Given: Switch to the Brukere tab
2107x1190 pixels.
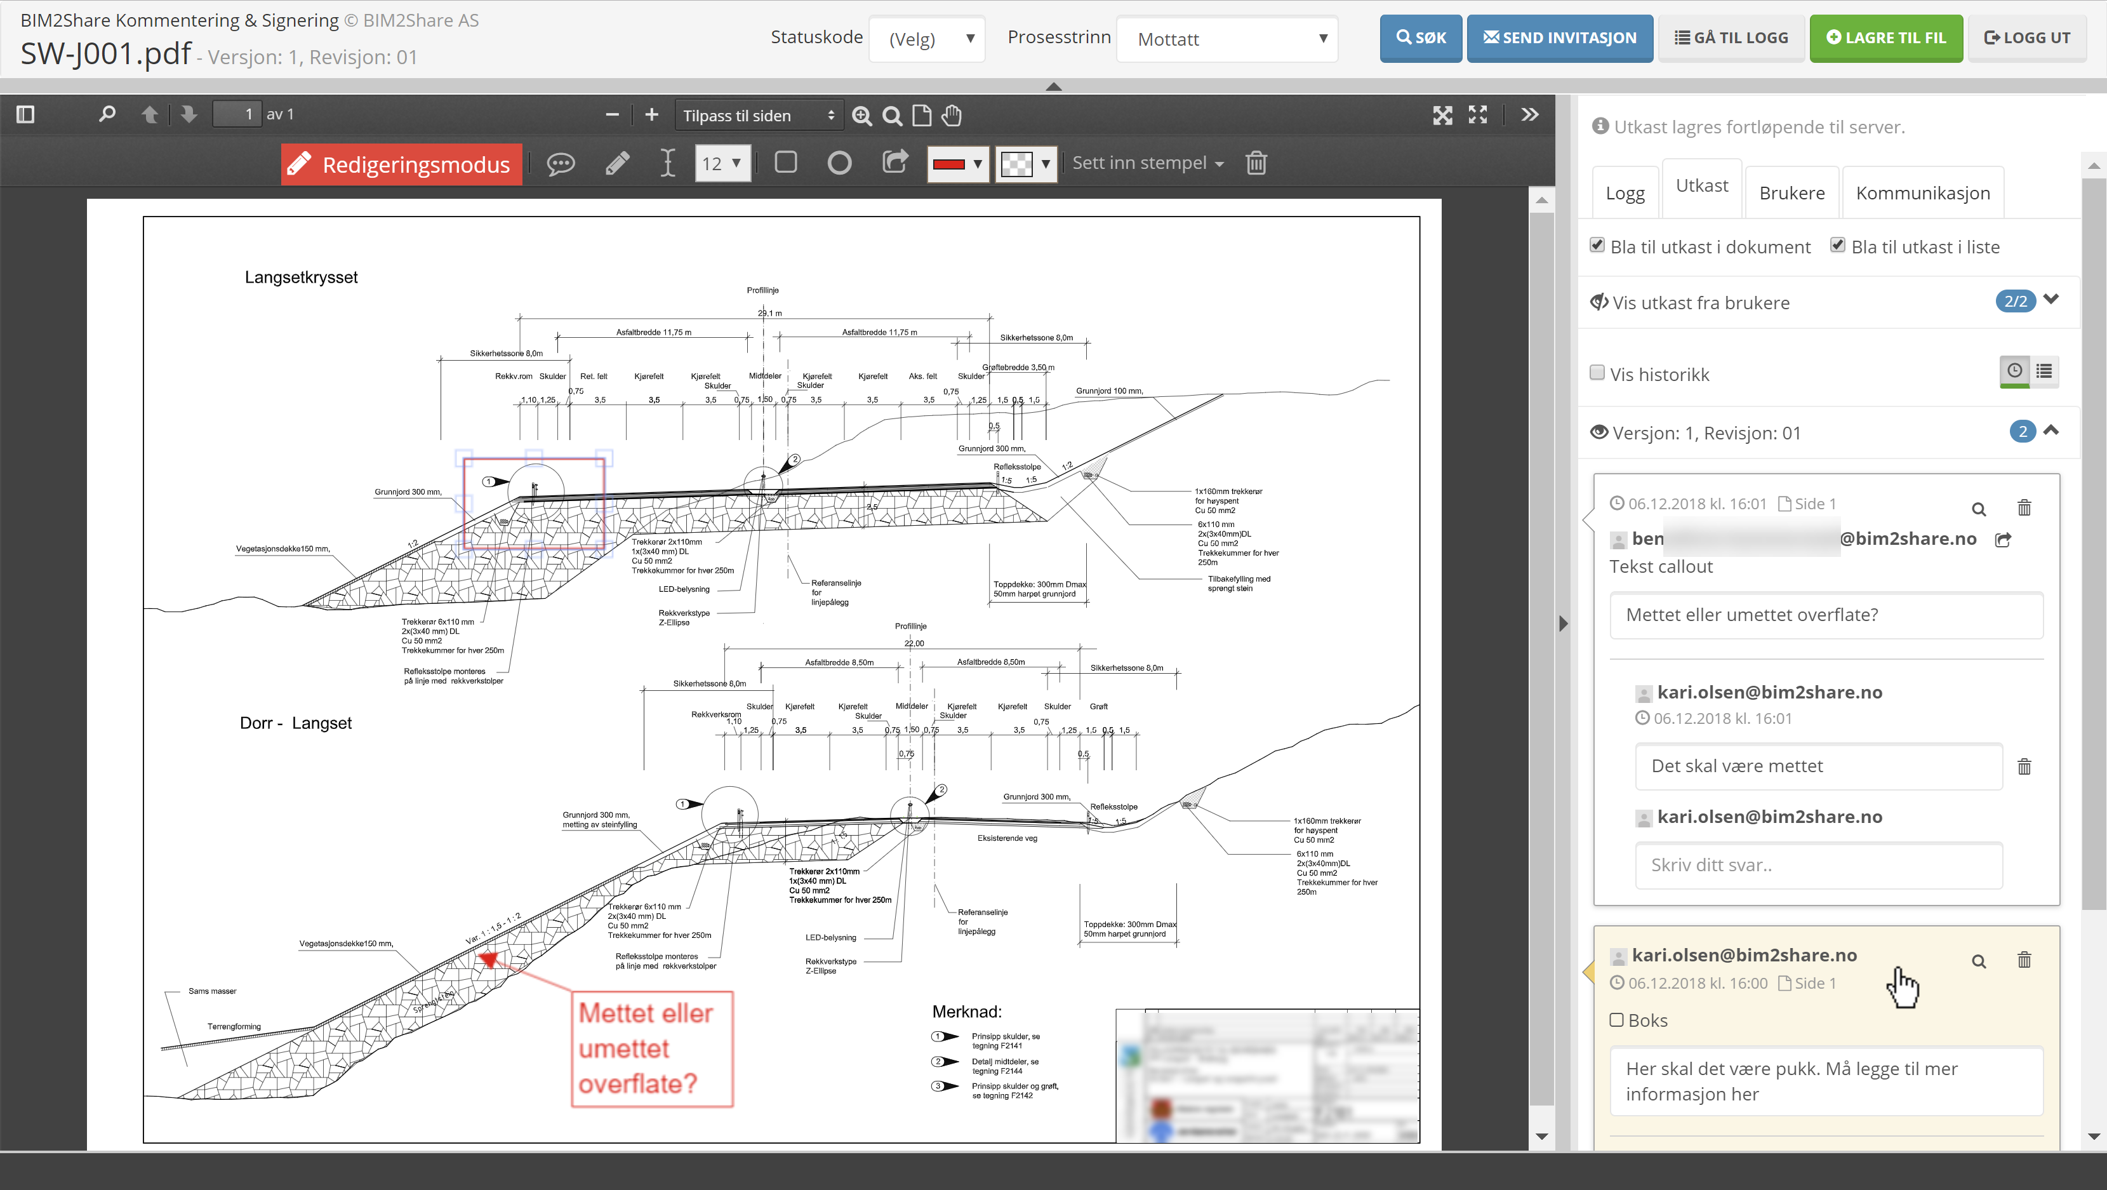Looking at the screenshot, I should tap(1792, 193).
